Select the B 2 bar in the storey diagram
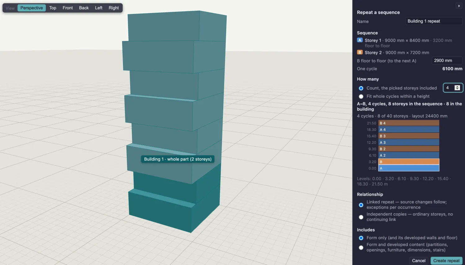This screenshot has width=465, height=265. (x=409, y=149)
